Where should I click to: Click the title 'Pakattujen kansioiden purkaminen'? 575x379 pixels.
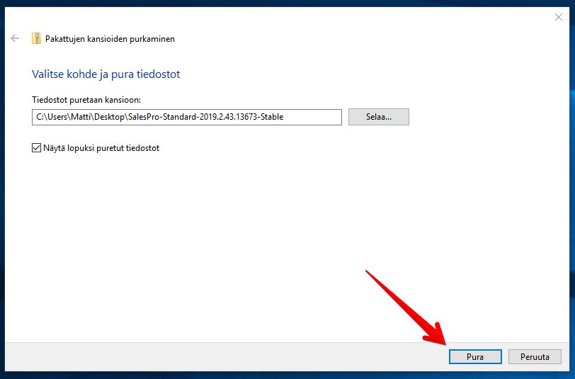[x=110, y=39]
